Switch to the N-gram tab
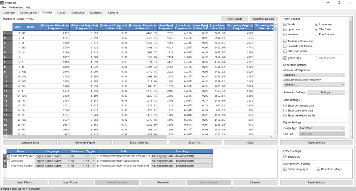Image resolution: width=356 pixels, height=191 pixels. (62, 13)
